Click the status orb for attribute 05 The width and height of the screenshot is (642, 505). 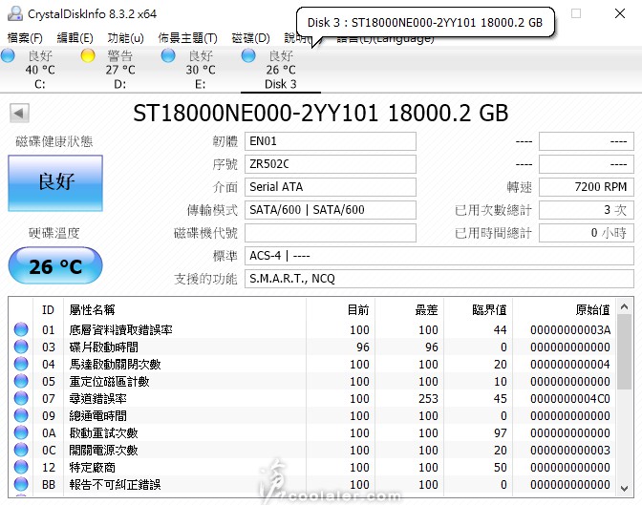pos(21,381)
